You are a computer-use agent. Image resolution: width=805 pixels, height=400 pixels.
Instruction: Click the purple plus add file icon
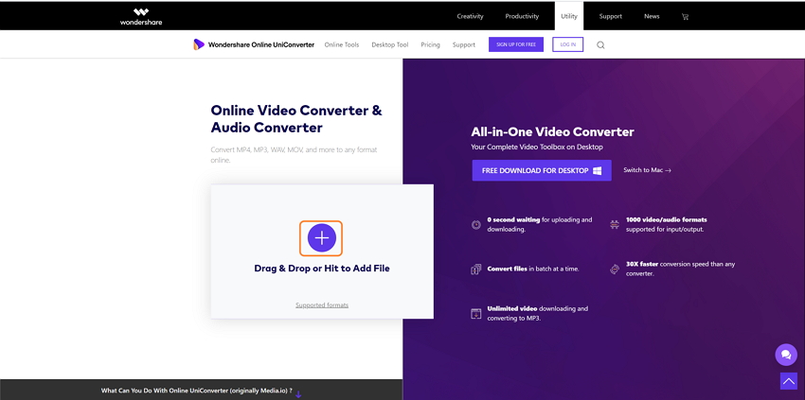click(321, 238)
